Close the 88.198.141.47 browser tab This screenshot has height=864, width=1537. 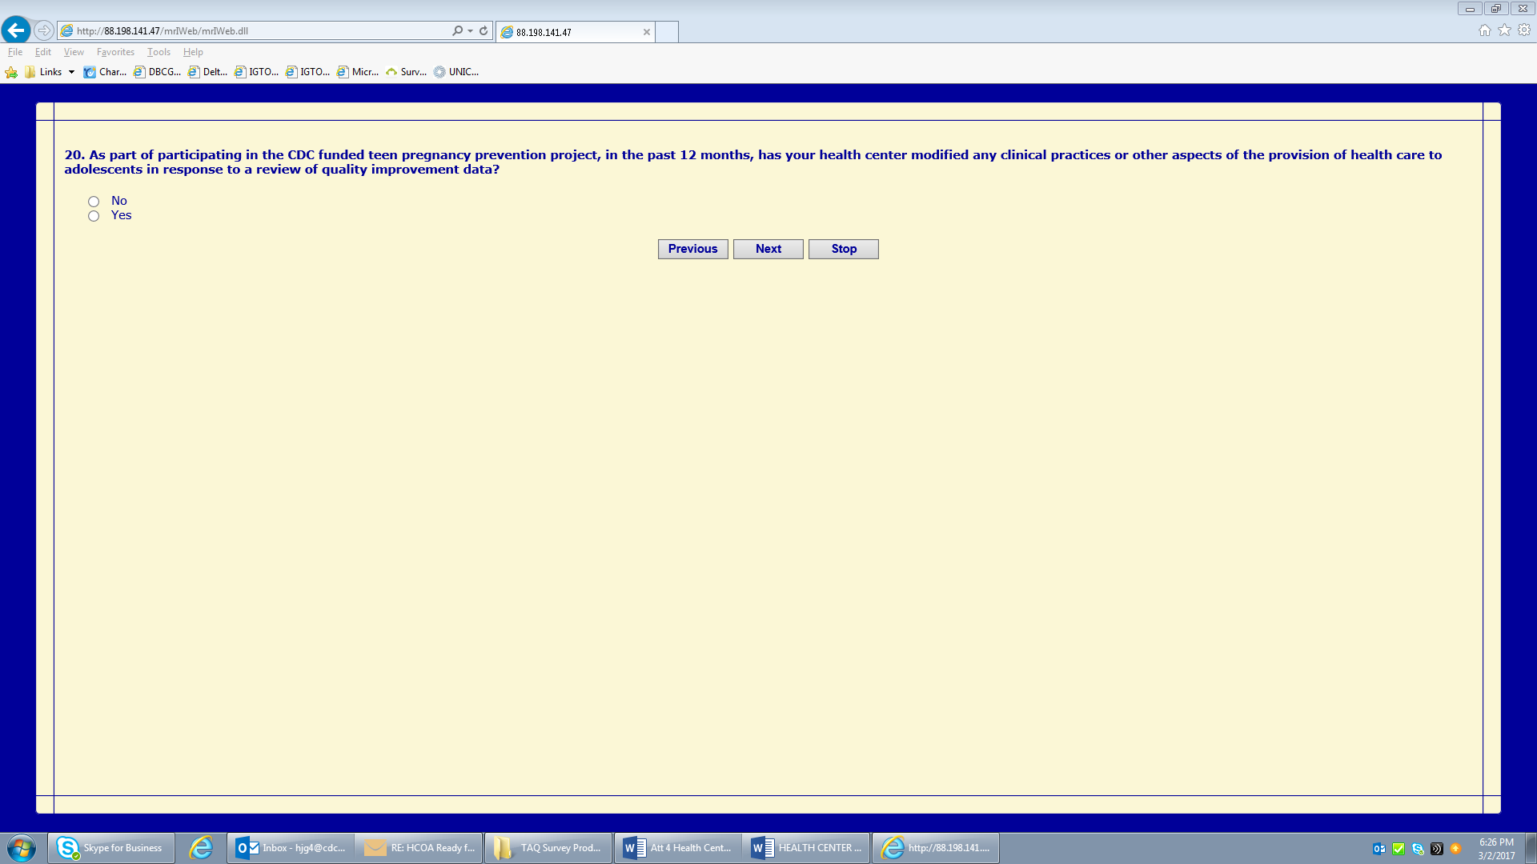[647, 32]
